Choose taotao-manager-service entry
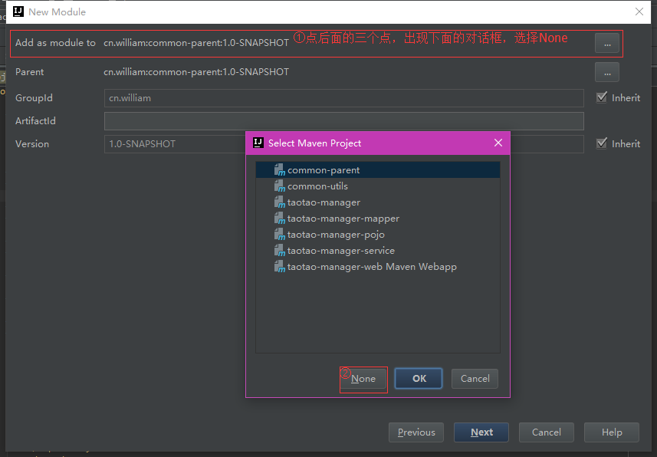 pos(377,251)
